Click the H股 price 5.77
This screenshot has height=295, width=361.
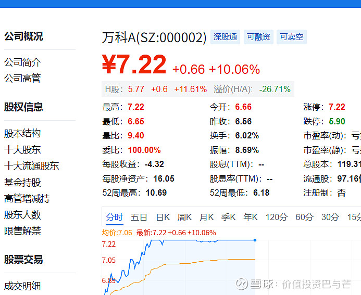tap(136, 89)
